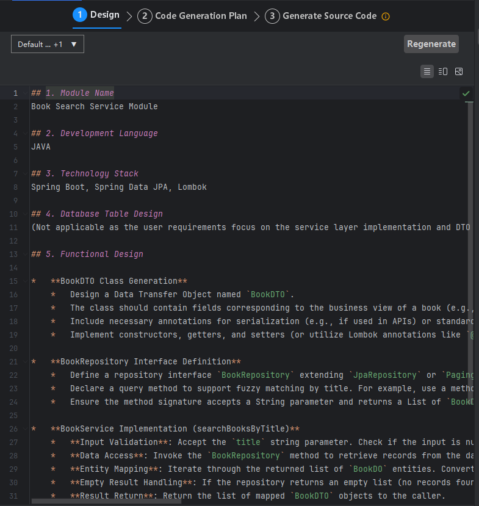The height and width of the screenshot is (506, 479).
Task: Switch to preview-only view icon
Action: click(x=459, y=71)
